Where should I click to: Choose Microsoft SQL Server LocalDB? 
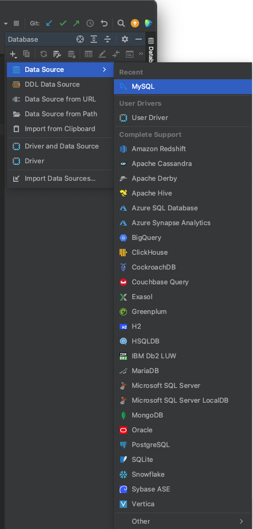click(x=183, y=401)
